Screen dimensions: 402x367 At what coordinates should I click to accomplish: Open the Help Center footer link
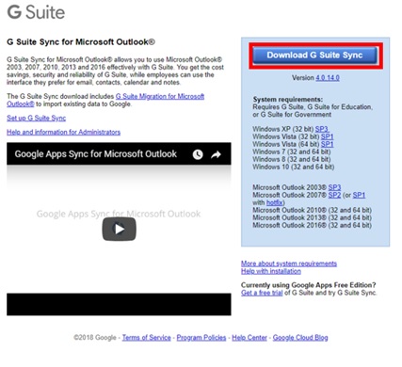pos(249,338)
